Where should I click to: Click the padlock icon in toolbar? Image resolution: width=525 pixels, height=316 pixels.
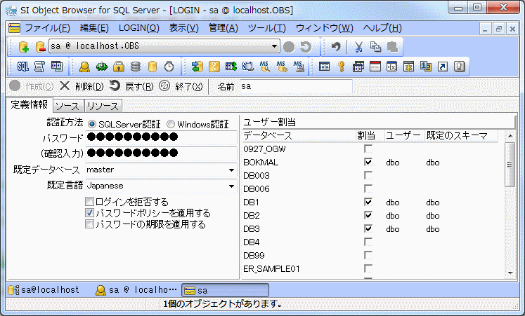[119, 67]
